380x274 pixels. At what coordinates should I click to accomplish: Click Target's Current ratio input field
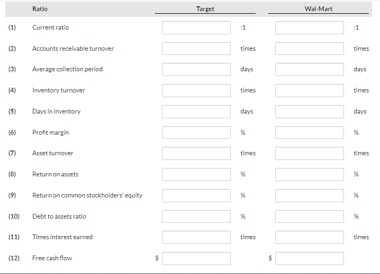[x=196, y=27]
